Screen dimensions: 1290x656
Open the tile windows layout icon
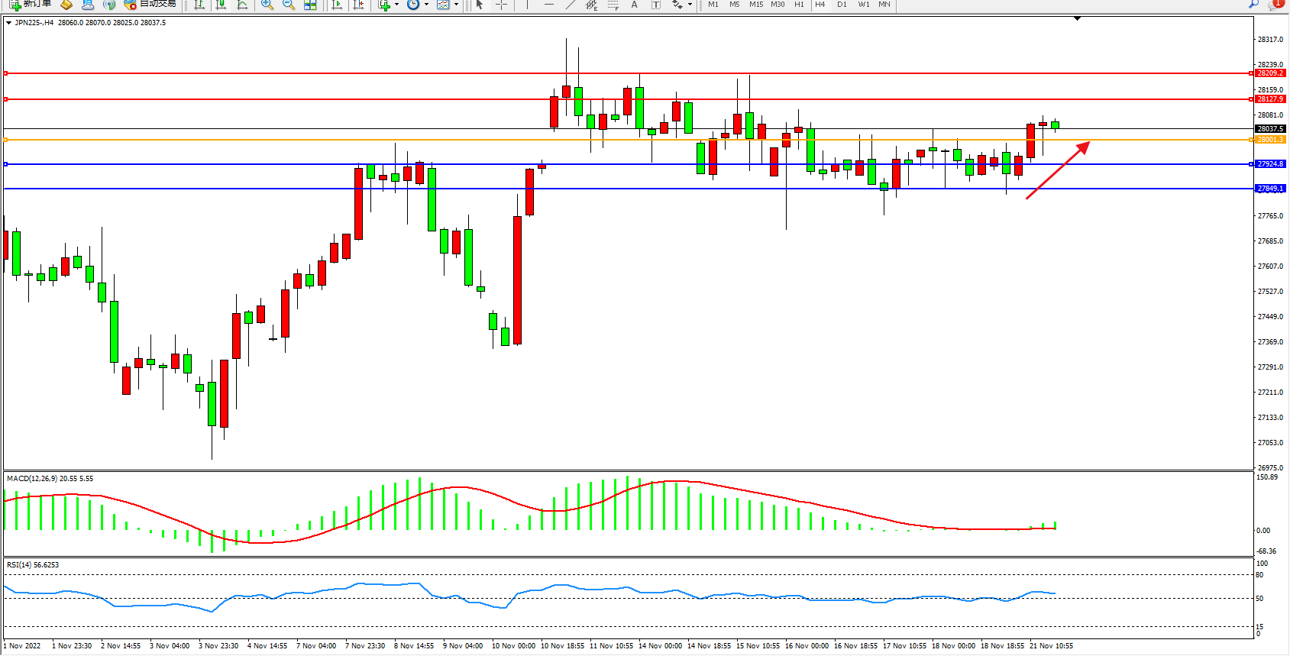310,5
